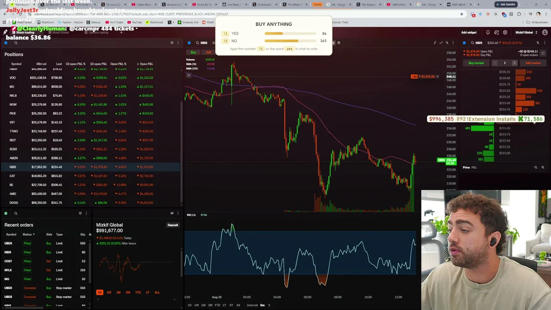
Task: Collapse the chart legend with arrow
Action: click(189, 75)
